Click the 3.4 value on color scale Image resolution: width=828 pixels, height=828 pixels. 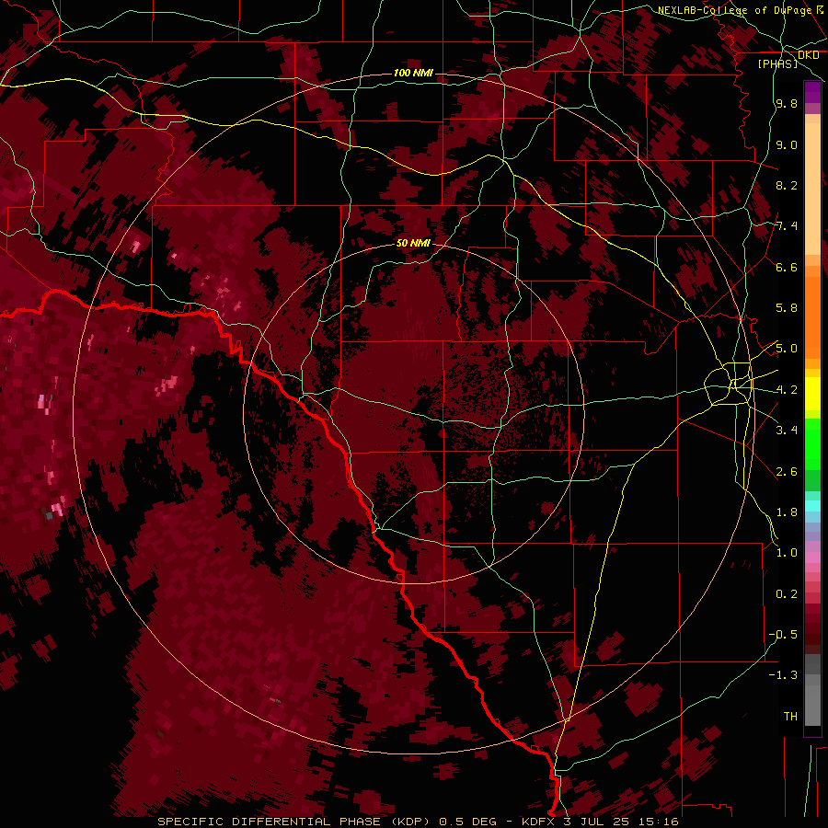[x=787, y=431]
